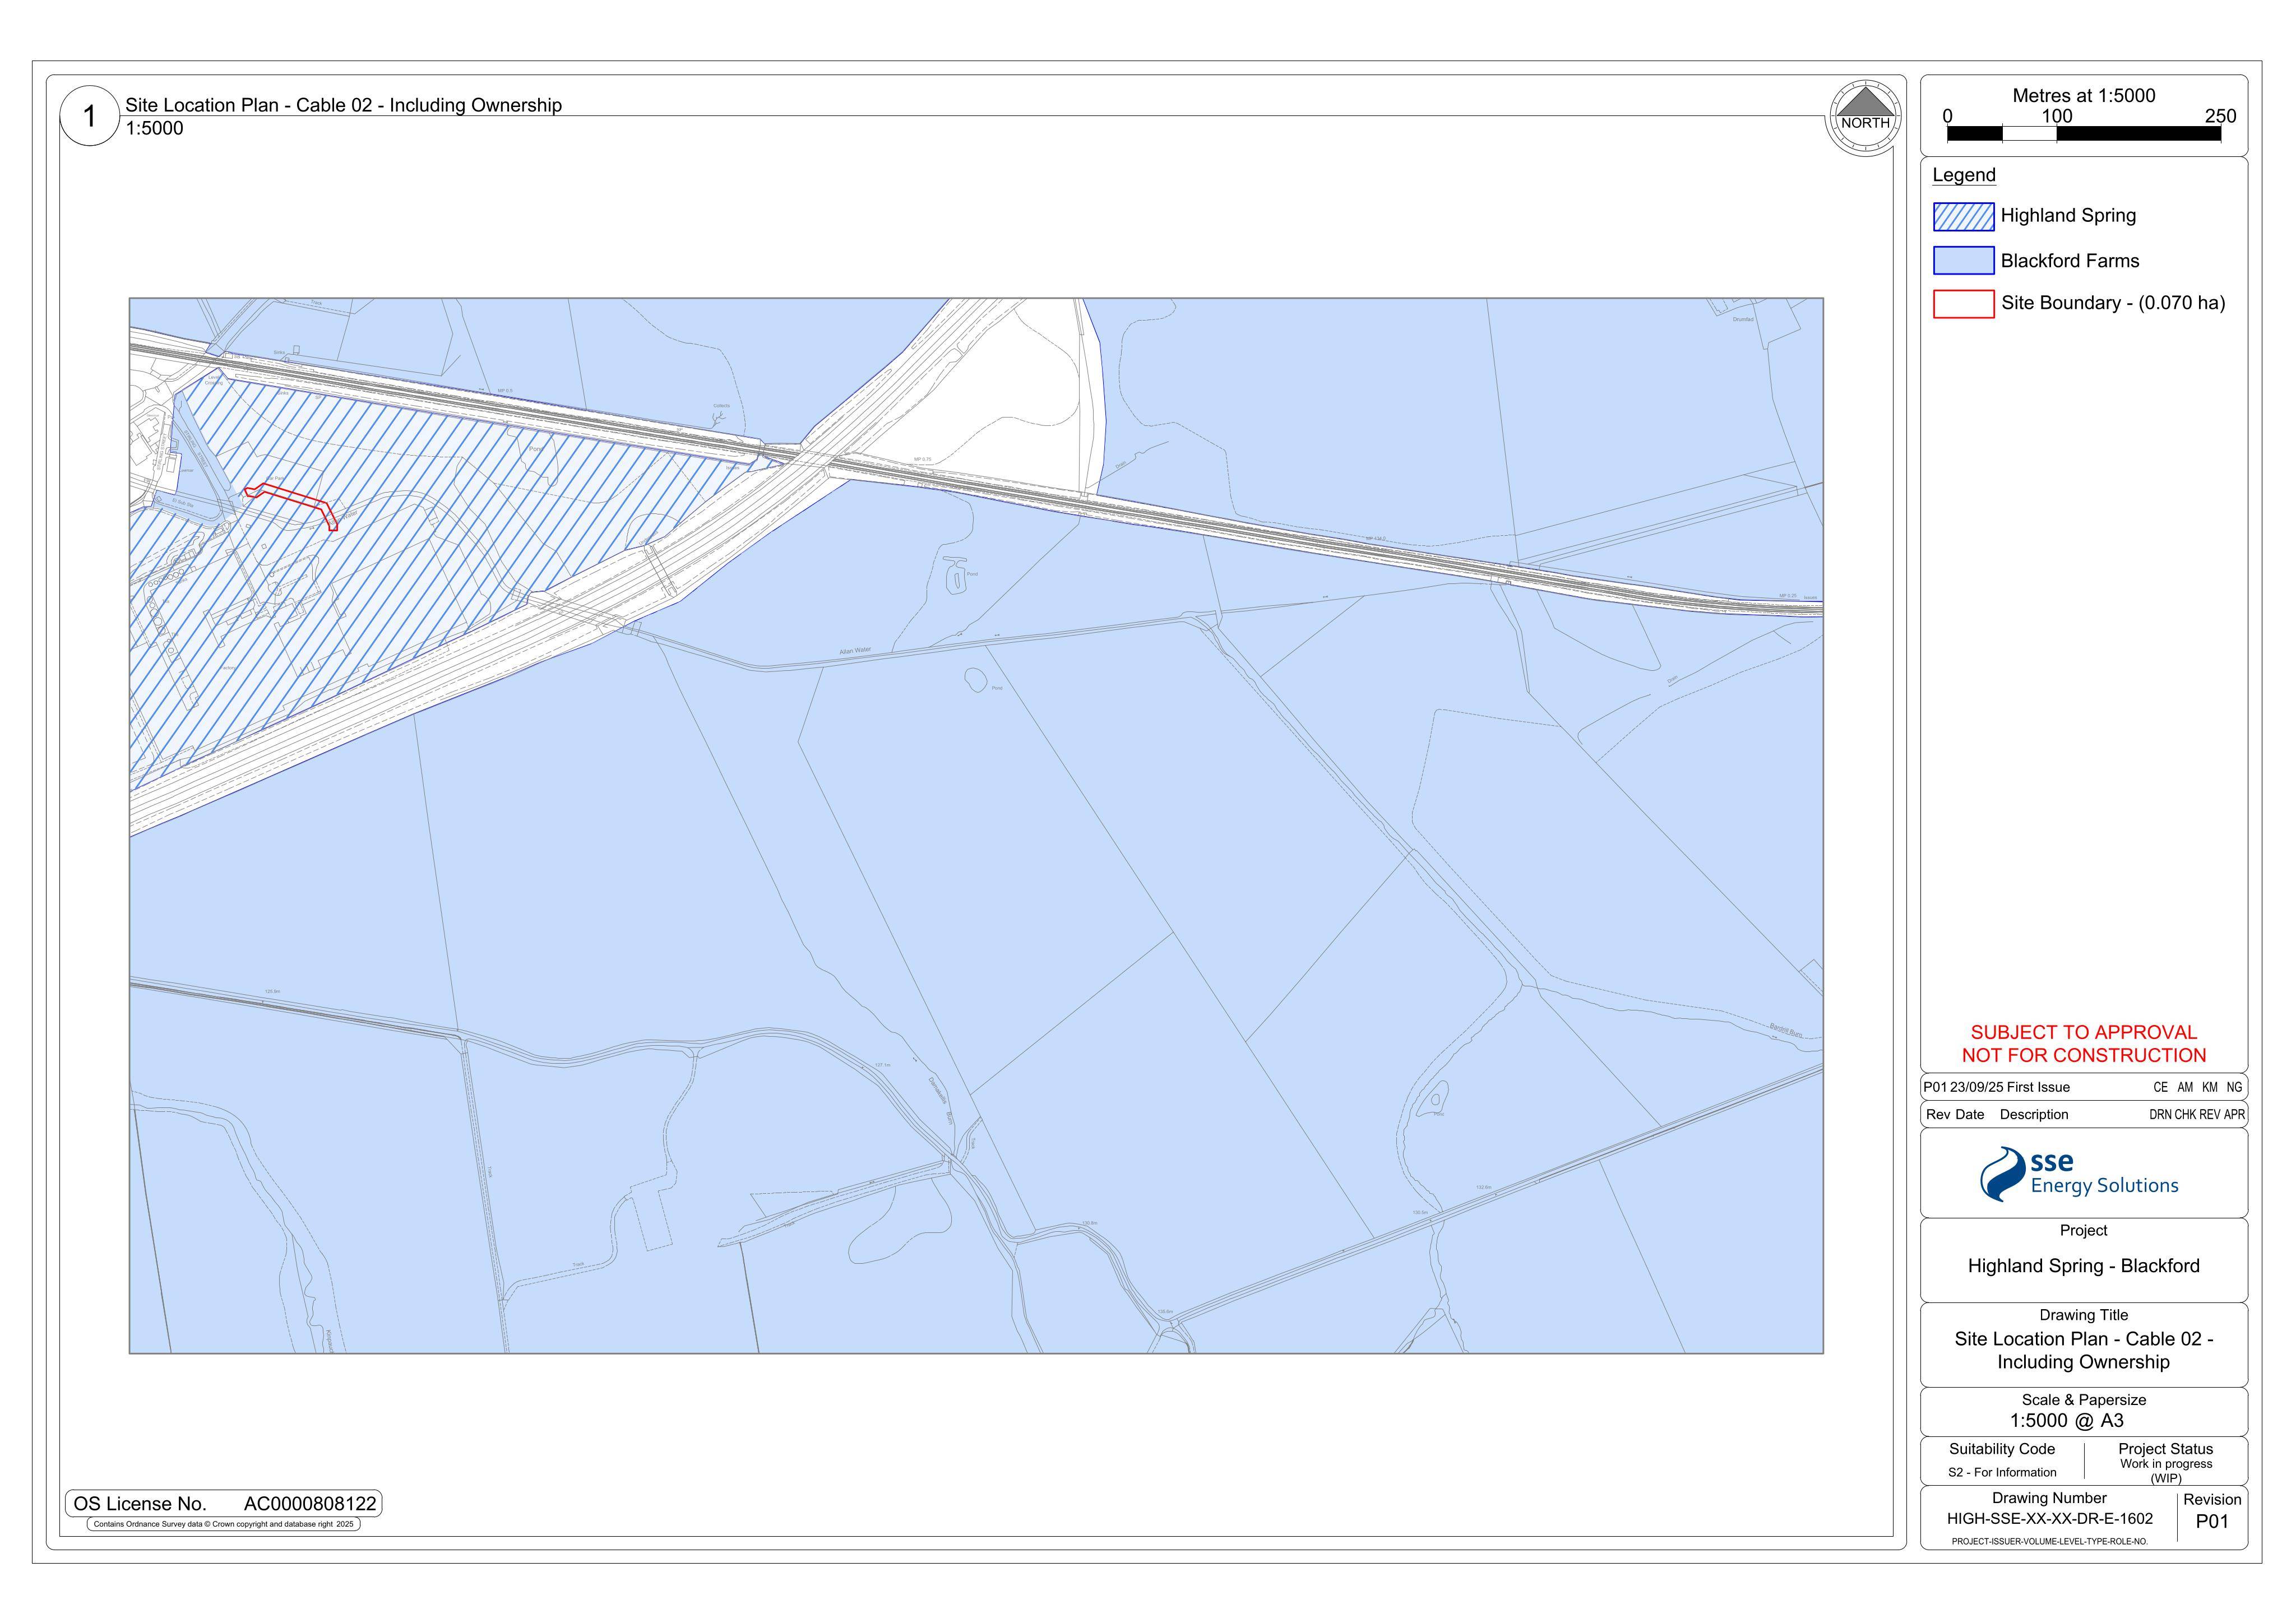The width and height of the screenshot is (2296, 1623).
Task: Select the Highland Spring hatched legend swatch
Action: click(x=1963, y=216)
